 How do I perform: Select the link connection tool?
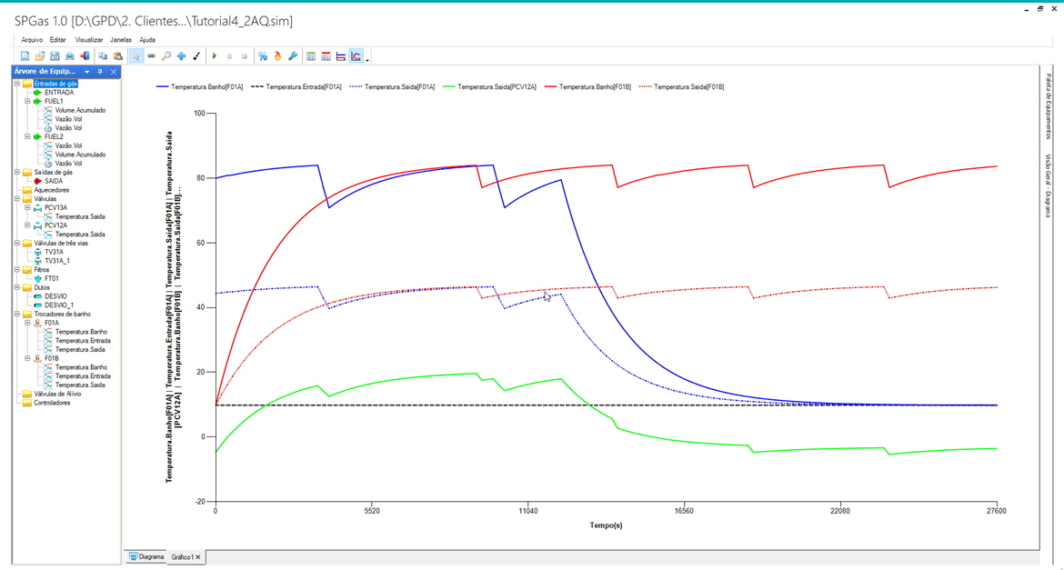coord(151,56)
